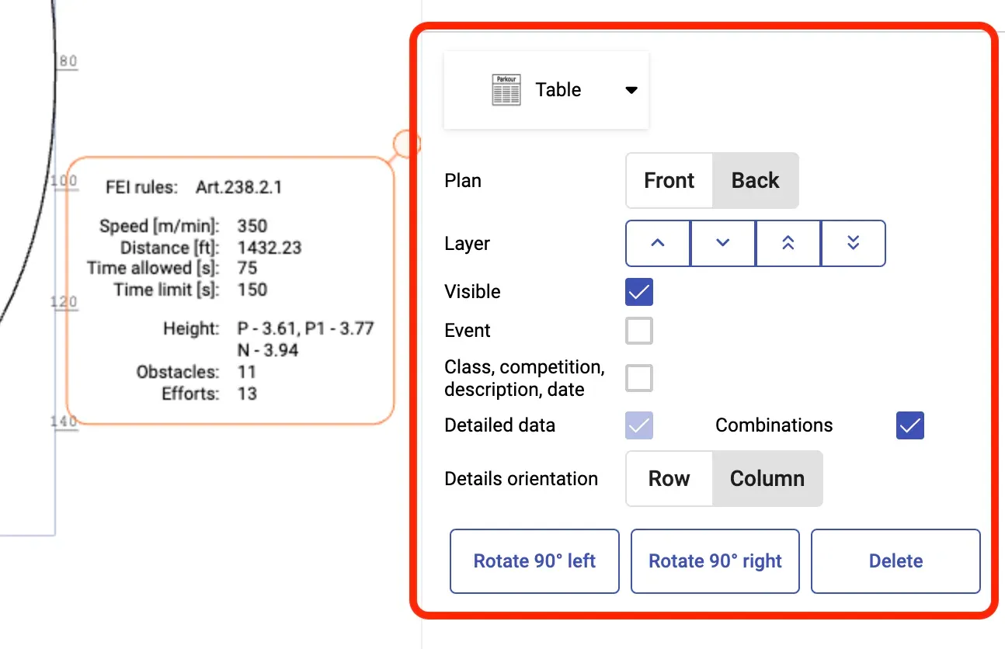
Task: Move layer up one step
Action: coord(658,244)
